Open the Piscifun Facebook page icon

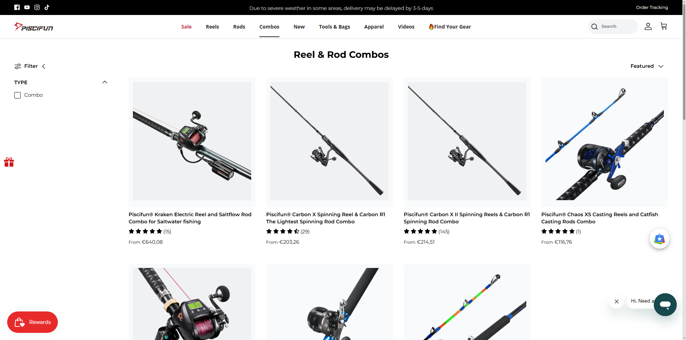coord(17,7)
